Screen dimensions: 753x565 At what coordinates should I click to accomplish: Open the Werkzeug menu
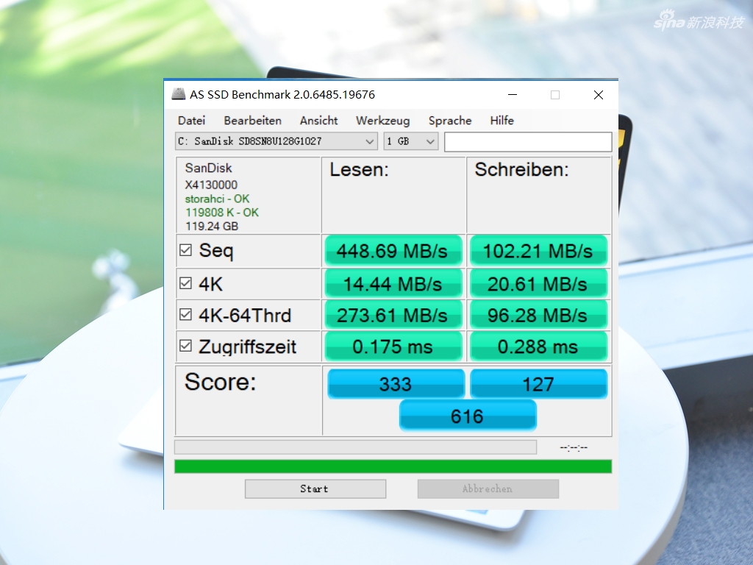coord(382,121)
